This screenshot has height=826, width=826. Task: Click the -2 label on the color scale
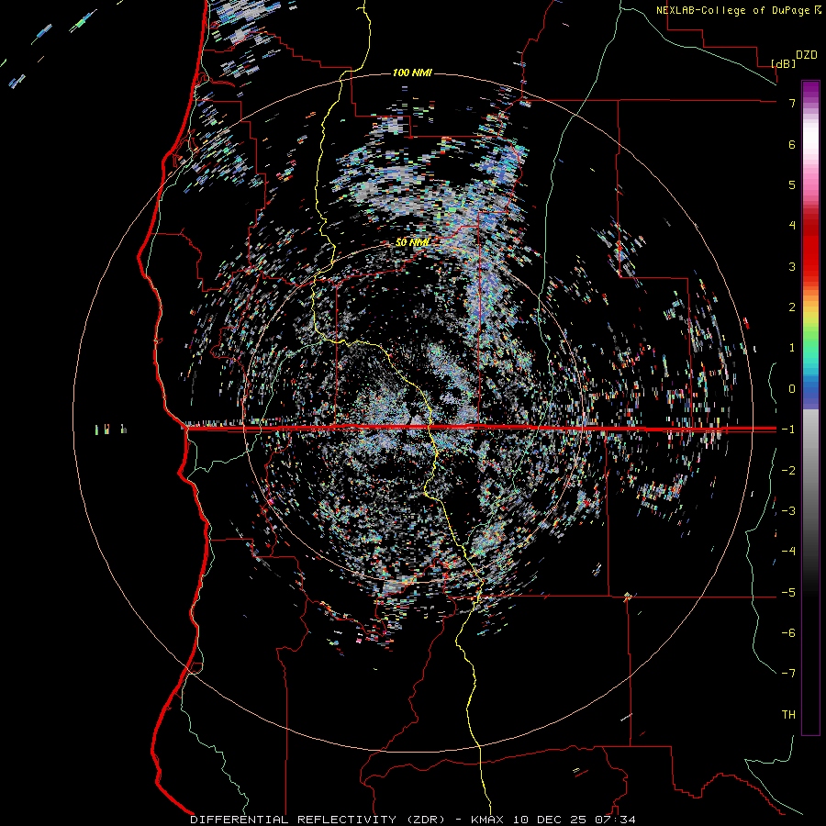(x=788, y=471)
